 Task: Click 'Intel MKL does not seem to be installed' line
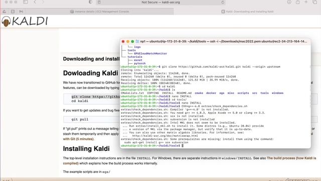click(x=178, y=123)
